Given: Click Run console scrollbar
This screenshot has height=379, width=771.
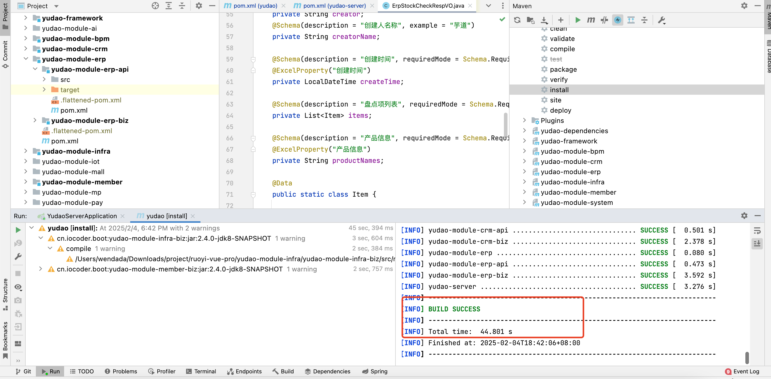Looking at the screenshot, I should 747,357.
